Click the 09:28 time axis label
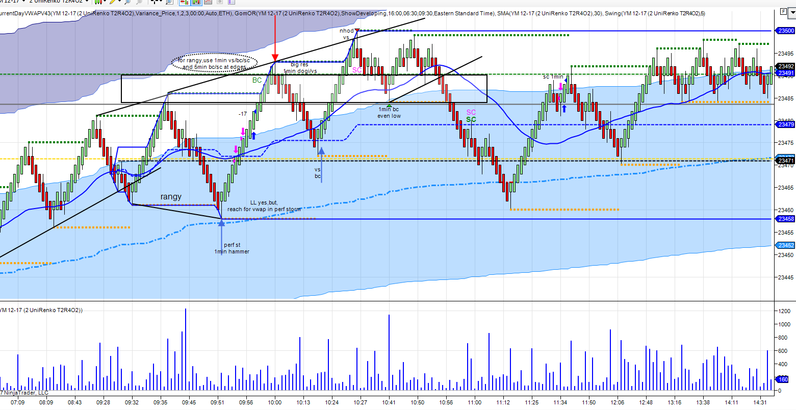Screen dimensions: 796x410 (x=104, y=403)
